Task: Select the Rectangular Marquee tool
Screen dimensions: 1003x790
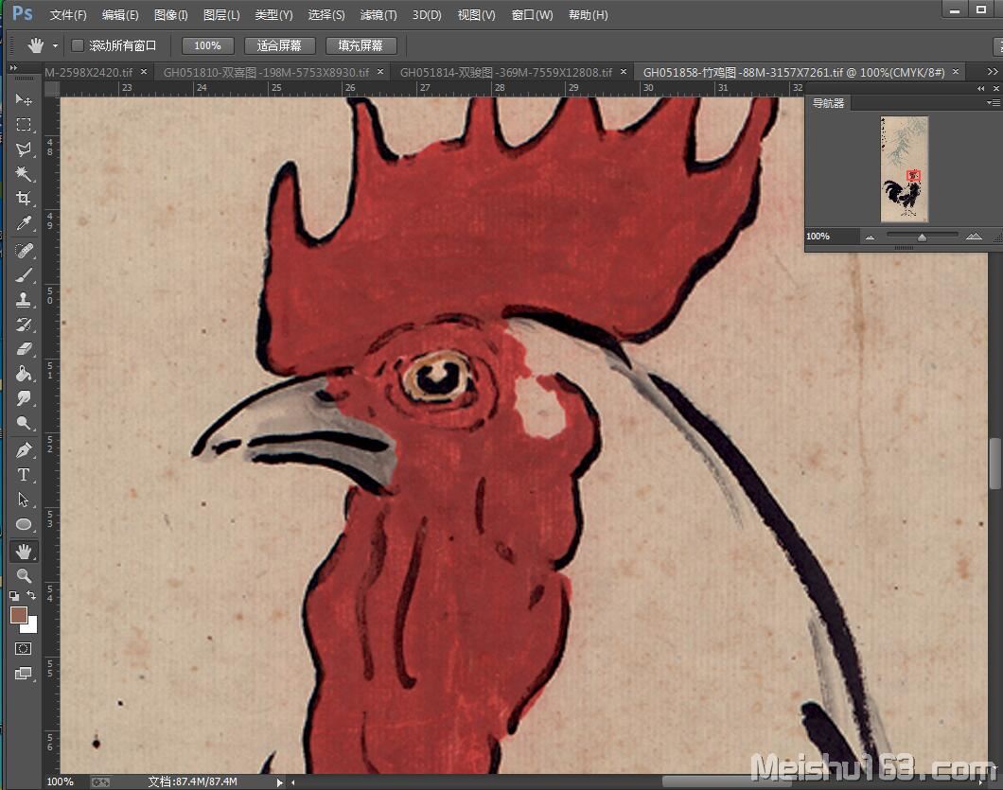Action: coord(24,124)
